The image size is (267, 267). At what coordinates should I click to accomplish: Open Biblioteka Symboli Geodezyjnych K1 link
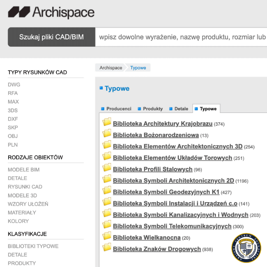click(166, 192)
